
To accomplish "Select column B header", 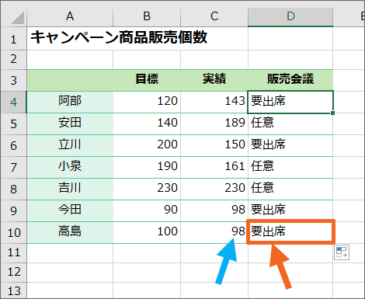I will pyautogui.click(x=147, y=16).
